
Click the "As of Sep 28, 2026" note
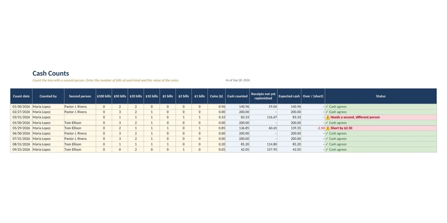click(x=238, y=80)
